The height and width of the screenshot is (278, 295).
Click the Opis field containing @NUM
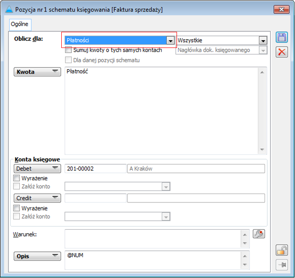coord(153,260)
